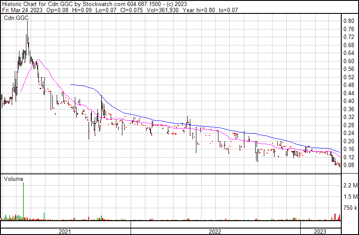Click the 2.2 M volume axis label
The image size is (359, 235).
(x=350, y=186)
